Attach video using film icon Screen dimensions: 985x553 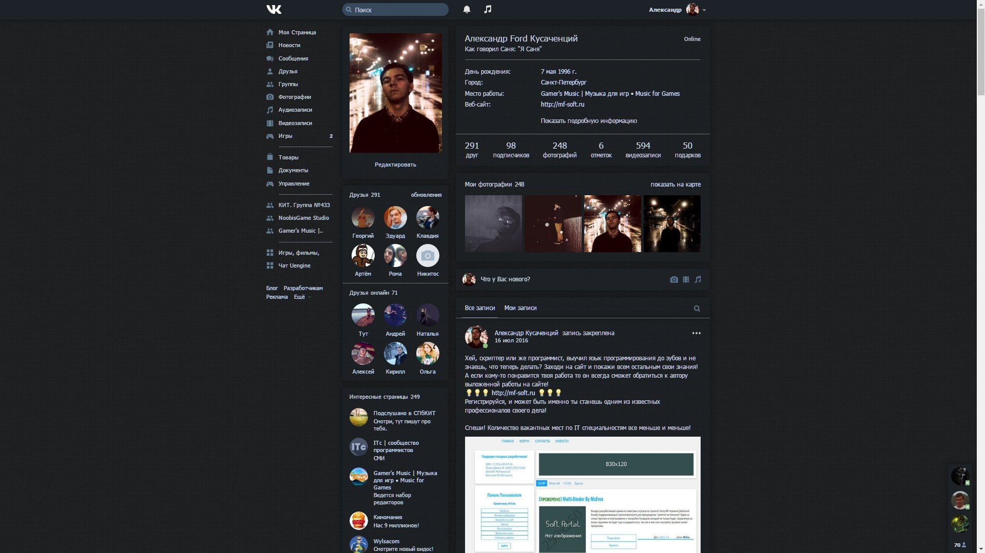pos(686,279)
